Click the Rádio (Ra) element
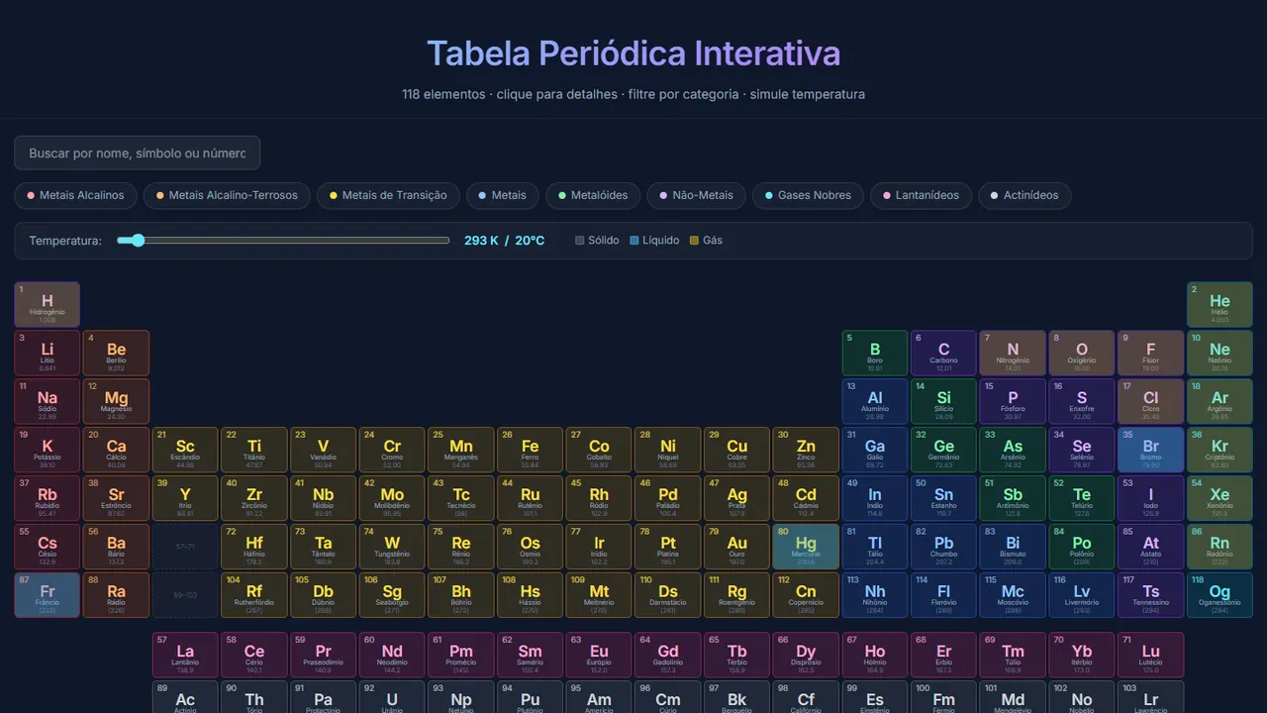Viewport: 1267px width, 713px height. [x=117, y=595]
